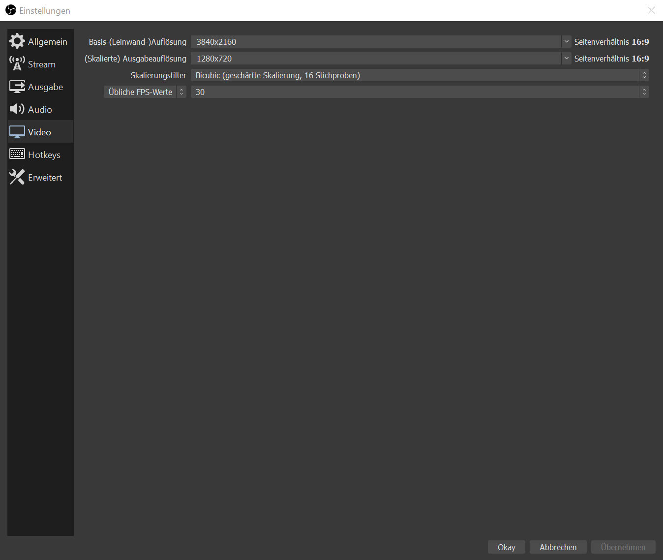This screenshot has width=663, height=560.
Task: Click the OBS logo in title bar
Action: 11,10
